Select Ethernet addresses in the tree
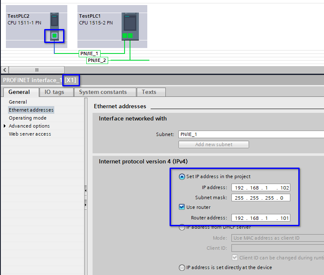Screen dimensions: 324x275 [31, 110]
